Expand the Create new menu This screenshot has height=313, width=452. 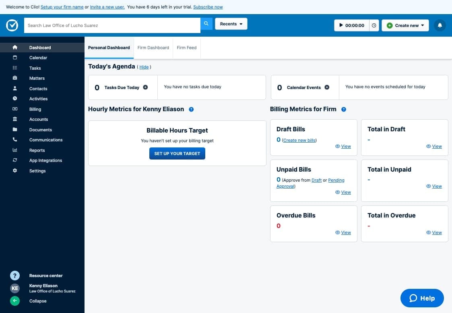pos(405,25)
